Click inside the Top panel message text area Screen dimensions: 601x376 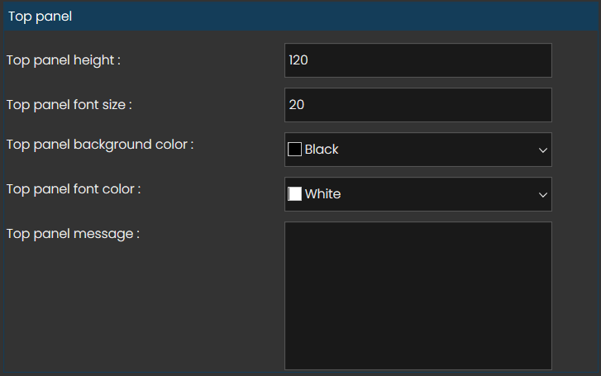tap(417, 295)
